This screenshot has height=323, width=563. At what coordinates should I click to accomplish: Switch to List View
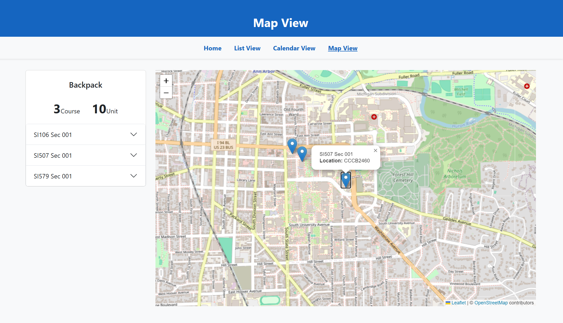pos(247,48)
